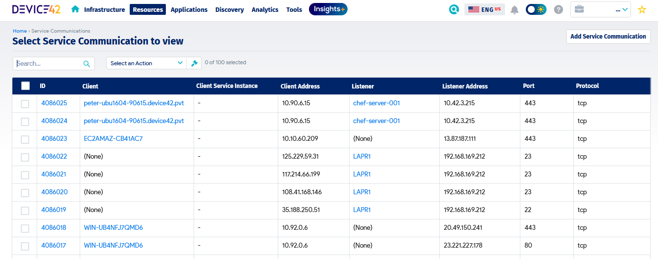The image size is (658, 259).
Task: Tick the checkbox for ID 4086019
Action: pos(25,211)
